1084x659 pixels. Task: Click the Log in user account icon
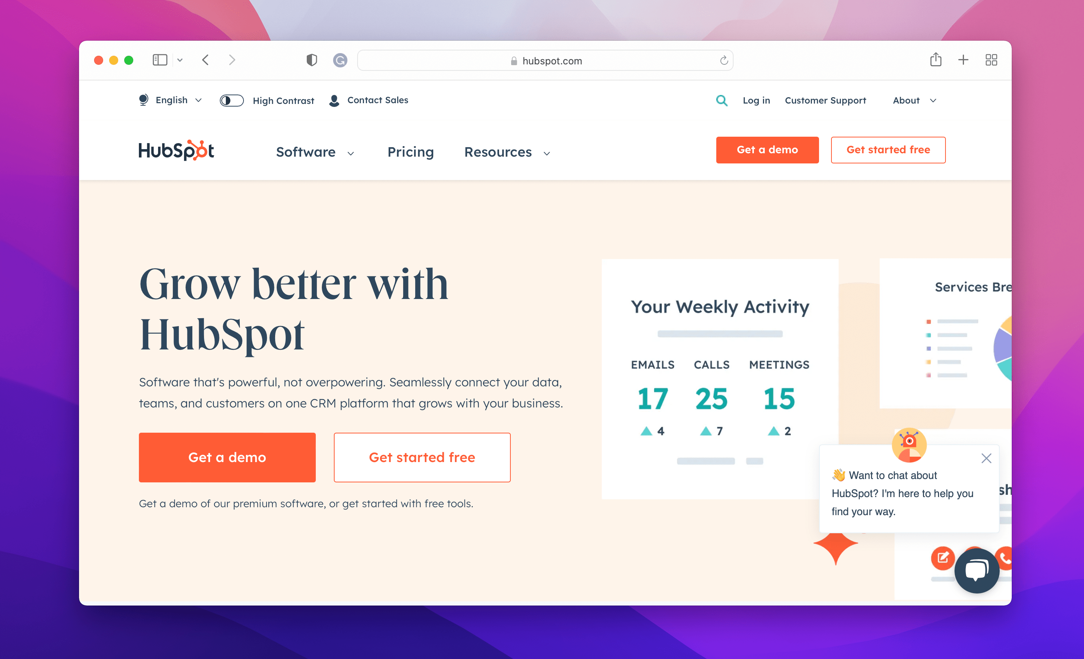point(756,100)
